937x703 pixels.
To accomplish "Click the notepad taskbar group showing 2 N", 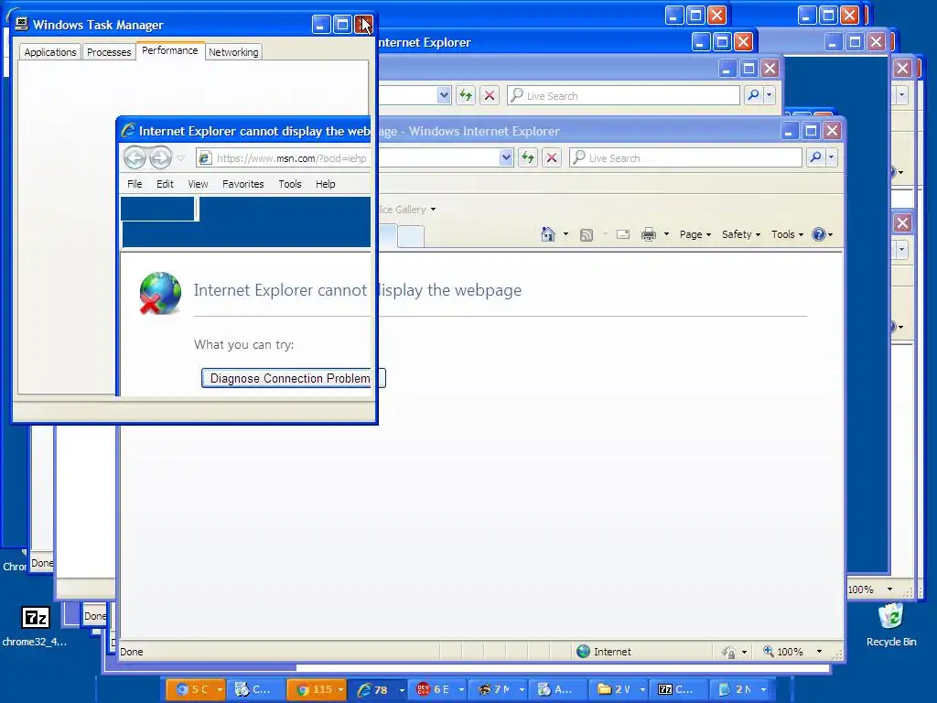I will coord(739,690).
